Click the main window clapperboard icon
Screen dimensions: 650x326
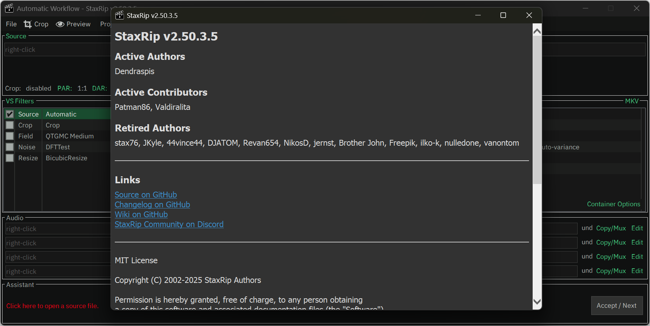pyautogui.click(x=9, y=8)
